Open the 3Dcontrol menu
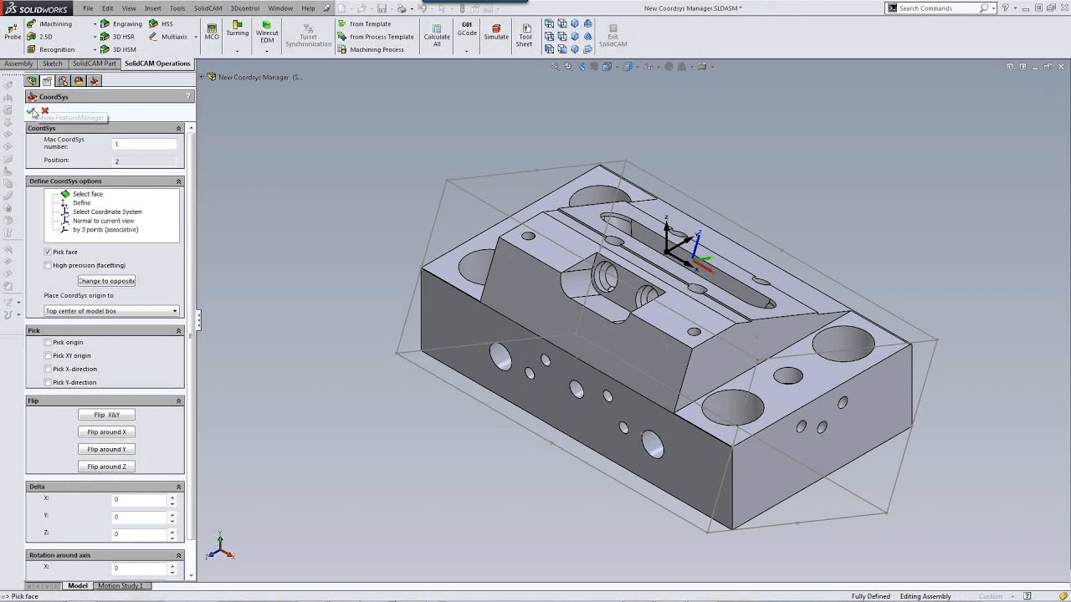The height and width of the screenshot is (602, 1071). pyautogui.click(x=245, y=8)
